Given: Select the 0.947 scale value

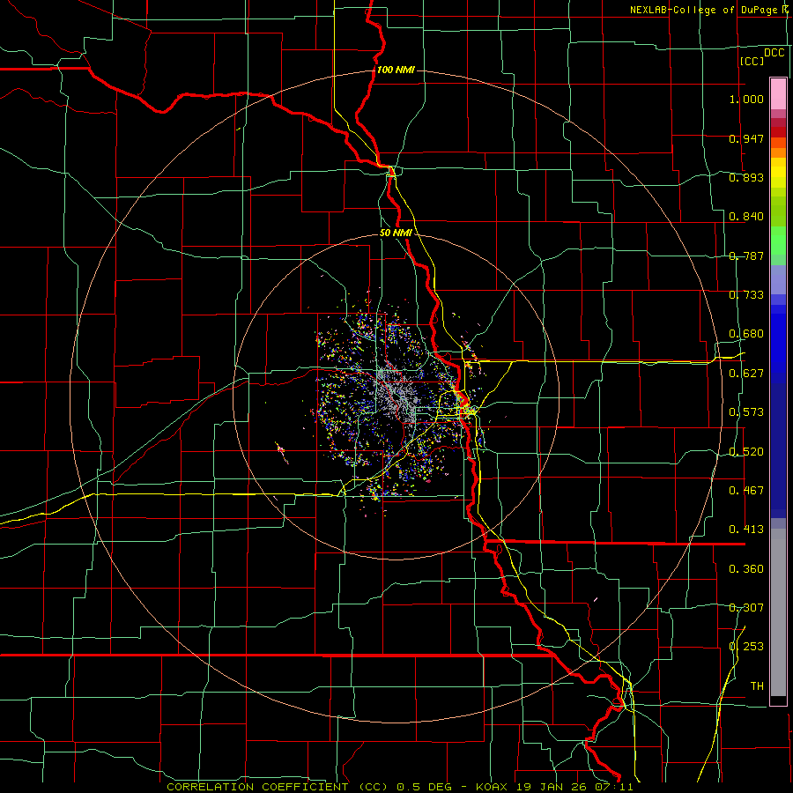Looking at the screenshot, I should click(x=746, y=138).
